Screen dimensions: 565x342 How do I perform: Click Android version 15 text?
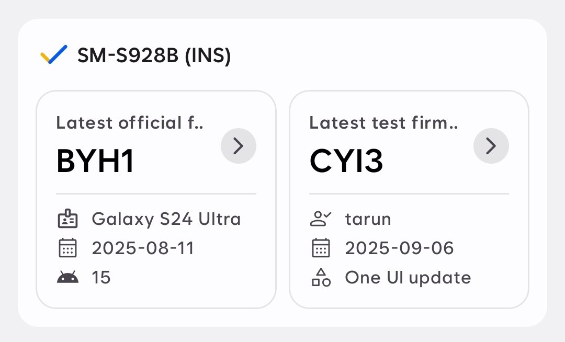tap(101, 278)
